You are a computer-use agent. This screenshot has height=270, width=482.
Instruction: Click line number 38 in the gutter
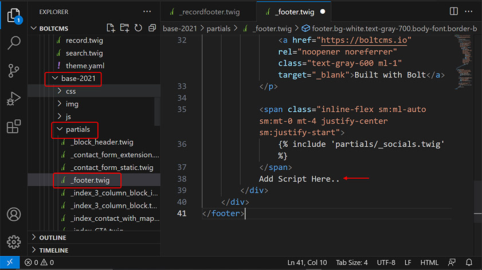click(182, 179)
